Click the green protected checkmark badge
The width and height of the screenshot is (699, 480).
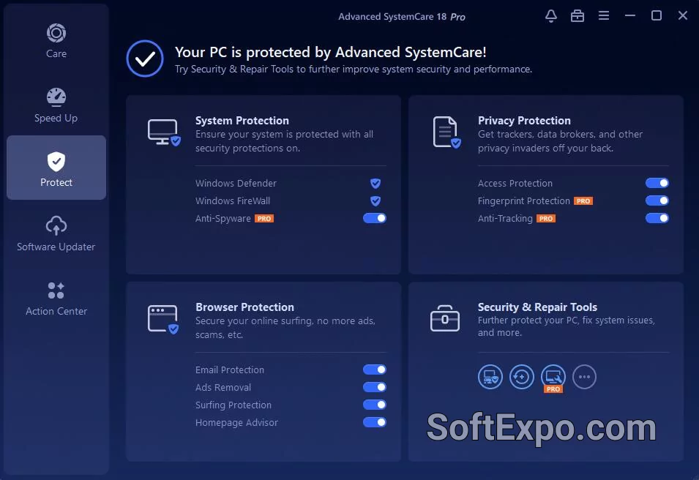tap(144, 59)
